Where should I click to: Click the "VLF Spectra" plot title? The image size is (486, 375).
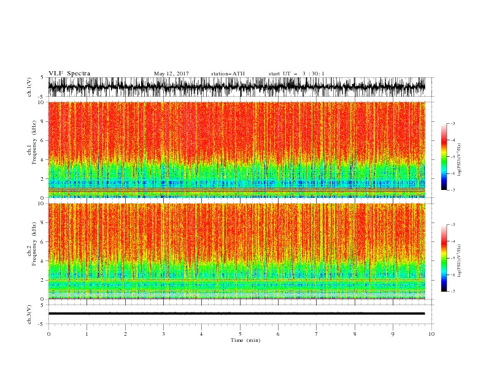coord(69,74)
